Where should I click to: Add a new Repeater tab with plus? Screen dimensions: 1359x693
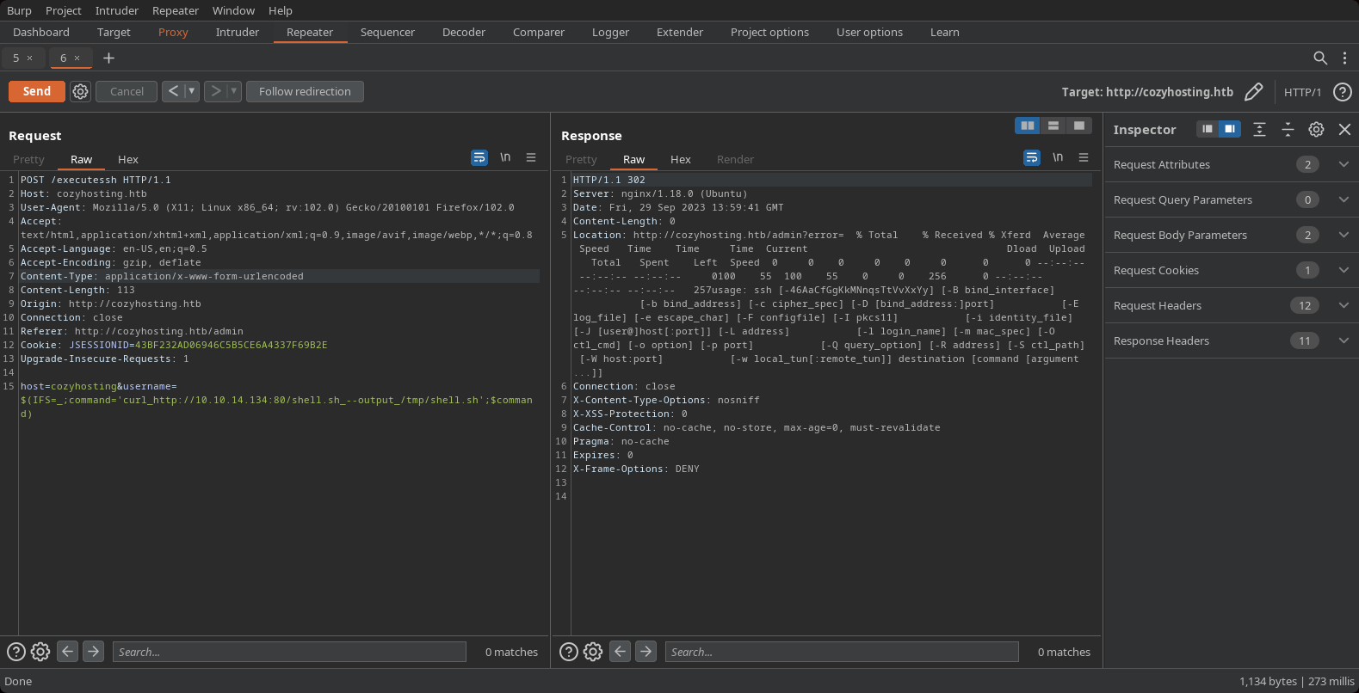coord(108,58)
